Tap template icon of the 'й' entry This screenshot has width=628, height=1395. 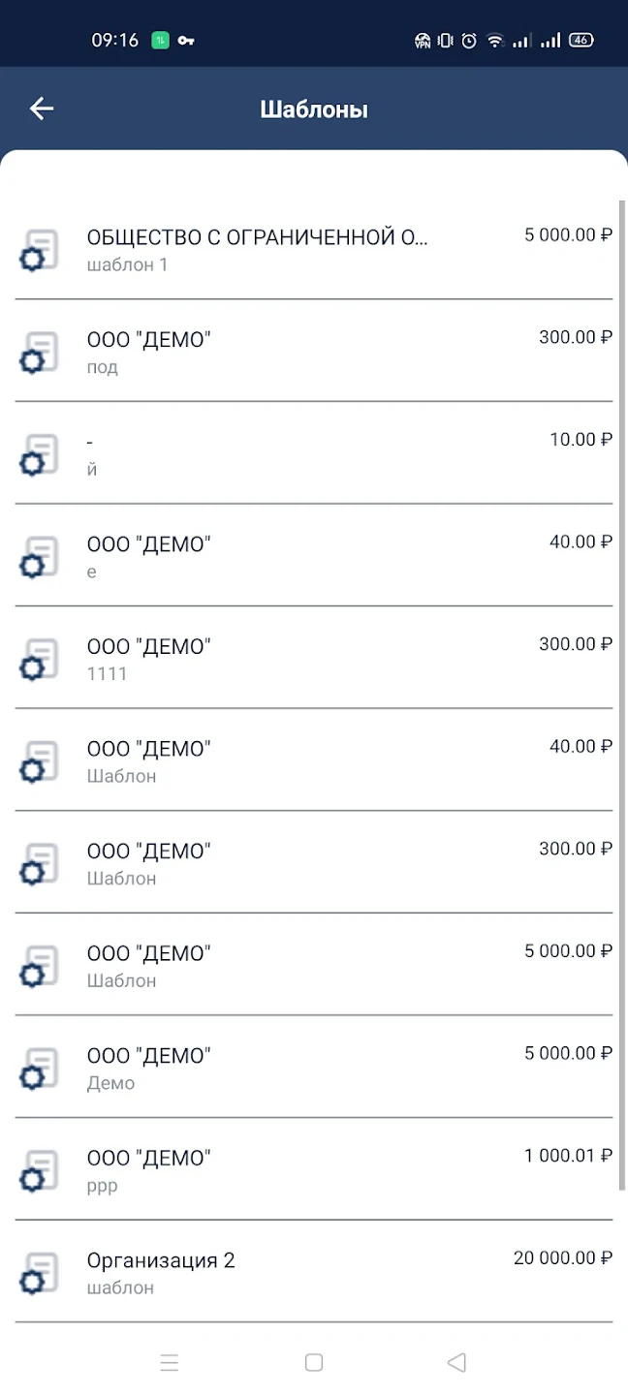click(39, 454)
